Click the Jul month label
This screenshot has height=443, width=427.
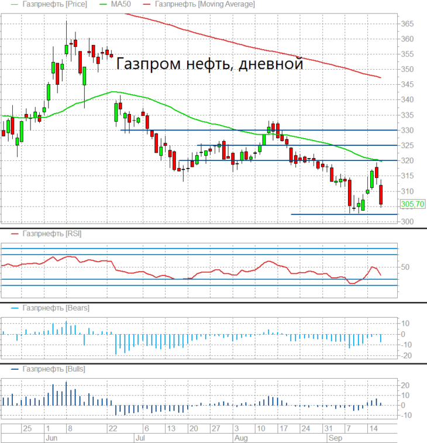140,438
